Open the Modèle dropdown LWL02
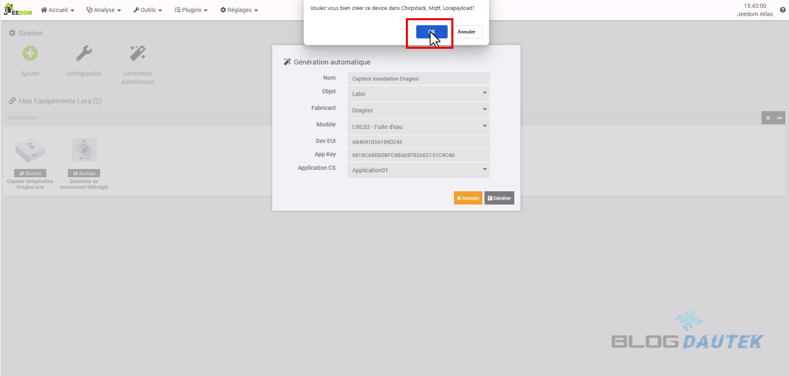The image size is (789, 376). coord(418,127)
